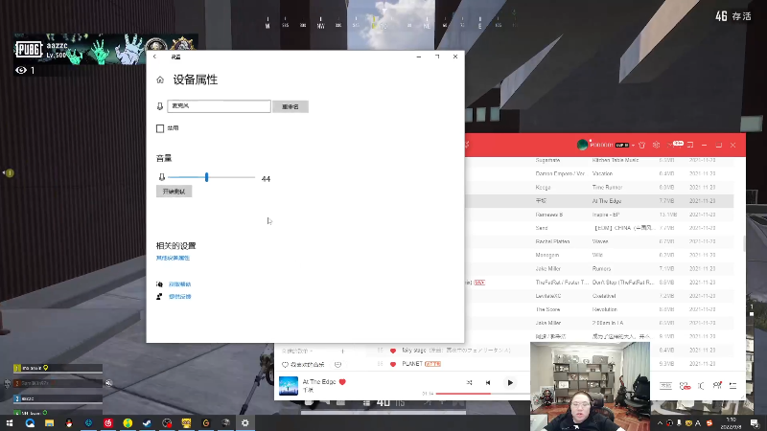Click the taskbar clock
767x431 pixels.
pyautogui.click(x=732, y=423)
